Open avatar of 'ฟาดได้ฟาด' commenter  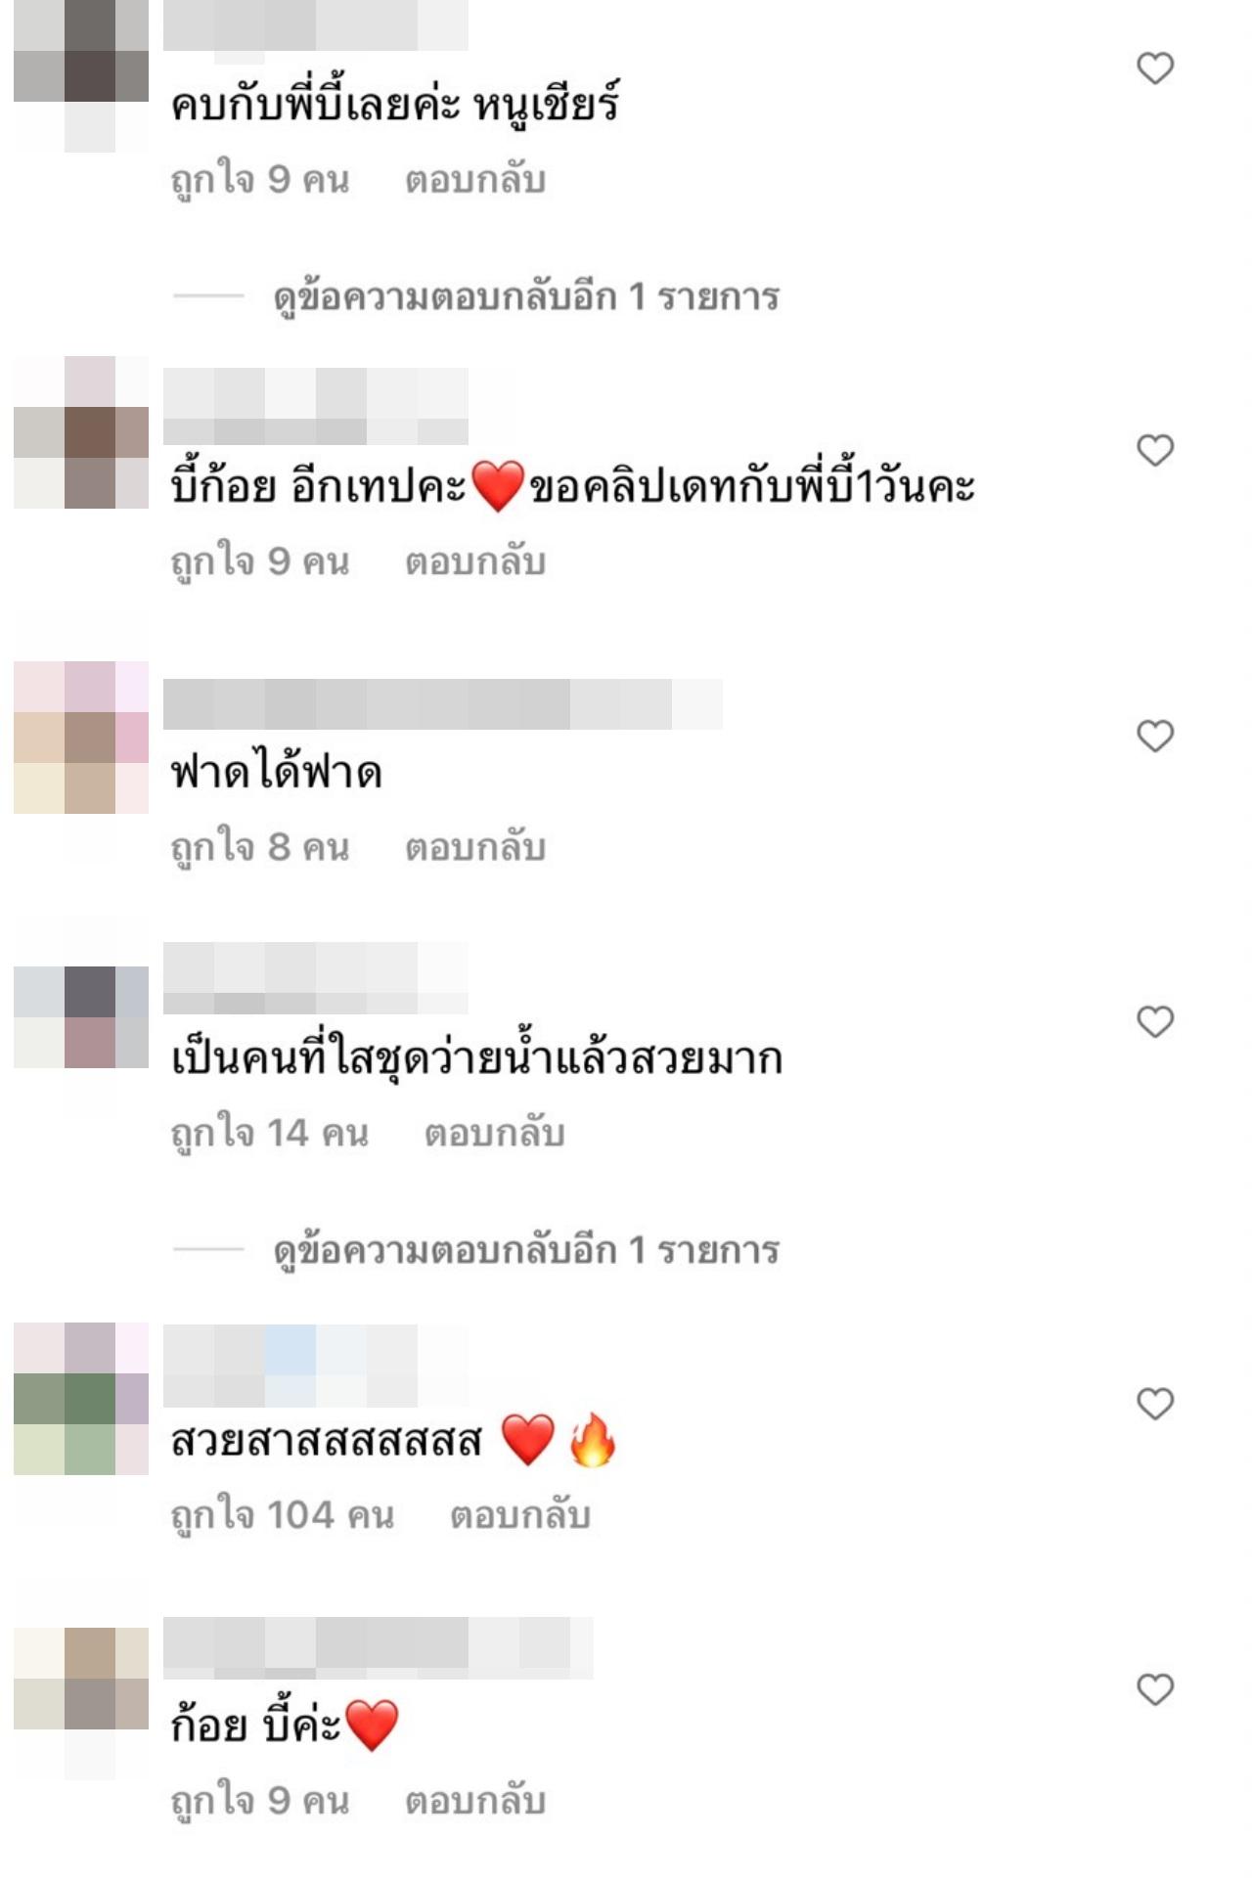(81, 738)
